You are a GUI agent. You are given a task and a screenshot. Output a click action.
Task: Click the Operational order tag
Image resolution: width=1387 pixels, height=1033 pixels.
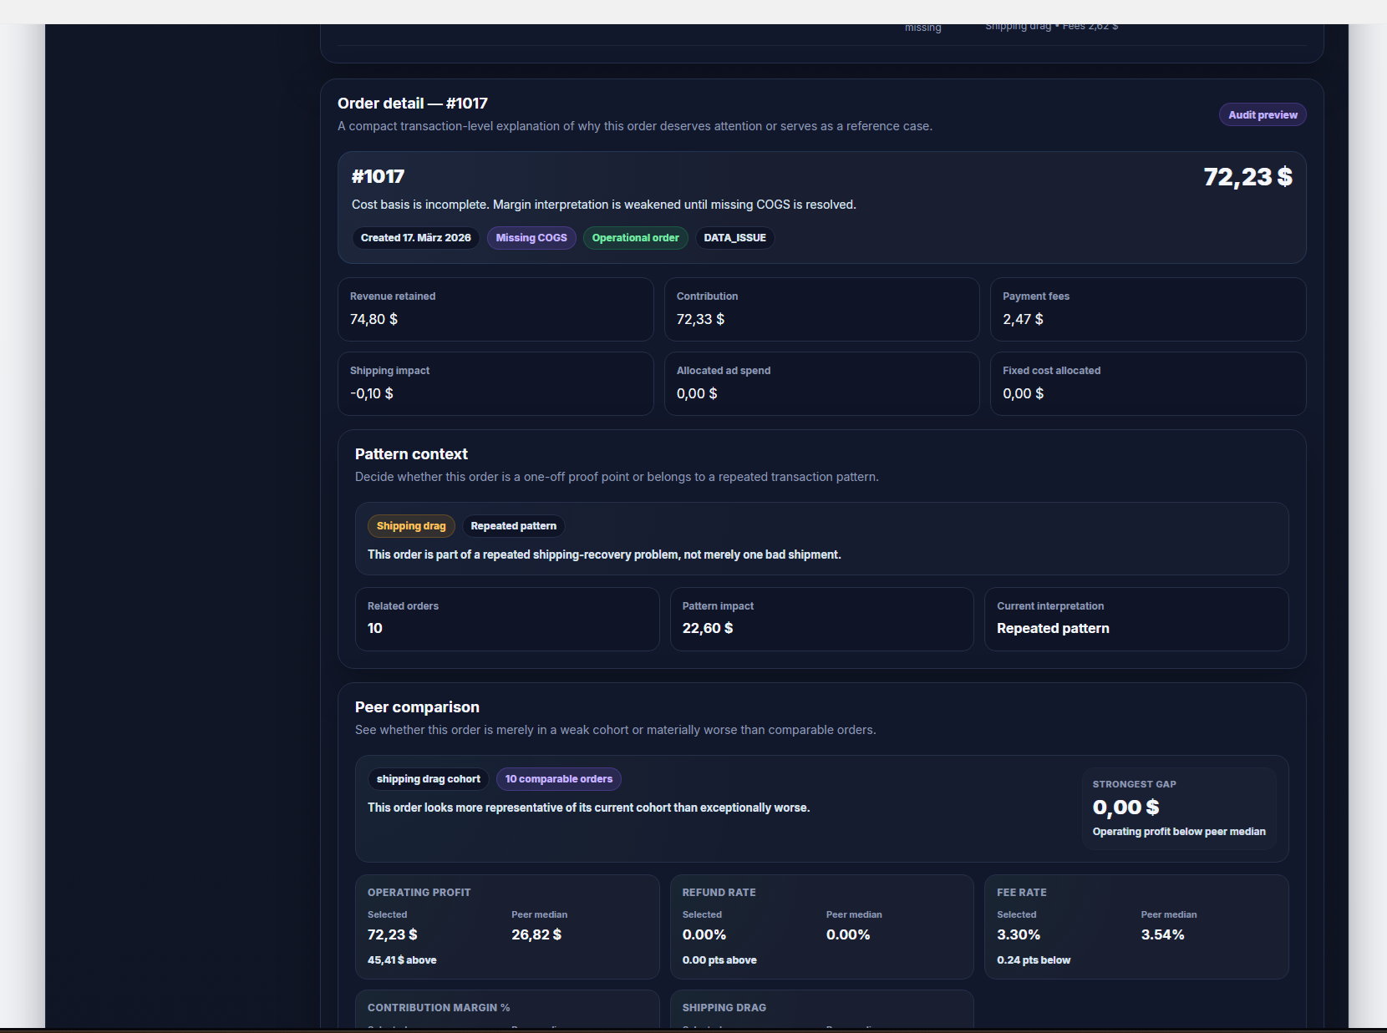tap(635, 238)
